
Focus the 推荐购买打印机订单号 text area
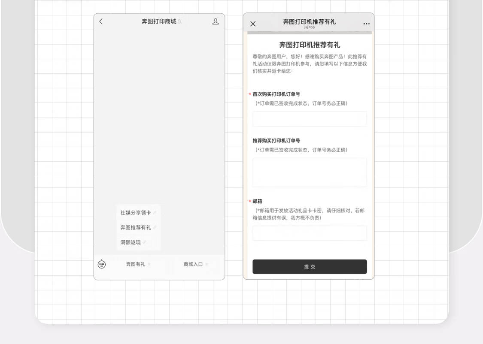pos(310,172)
